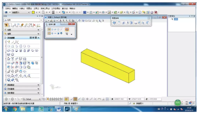Screen dimensions: 201x114
Task: Pin the 任务 task panel
Action: 40,16
